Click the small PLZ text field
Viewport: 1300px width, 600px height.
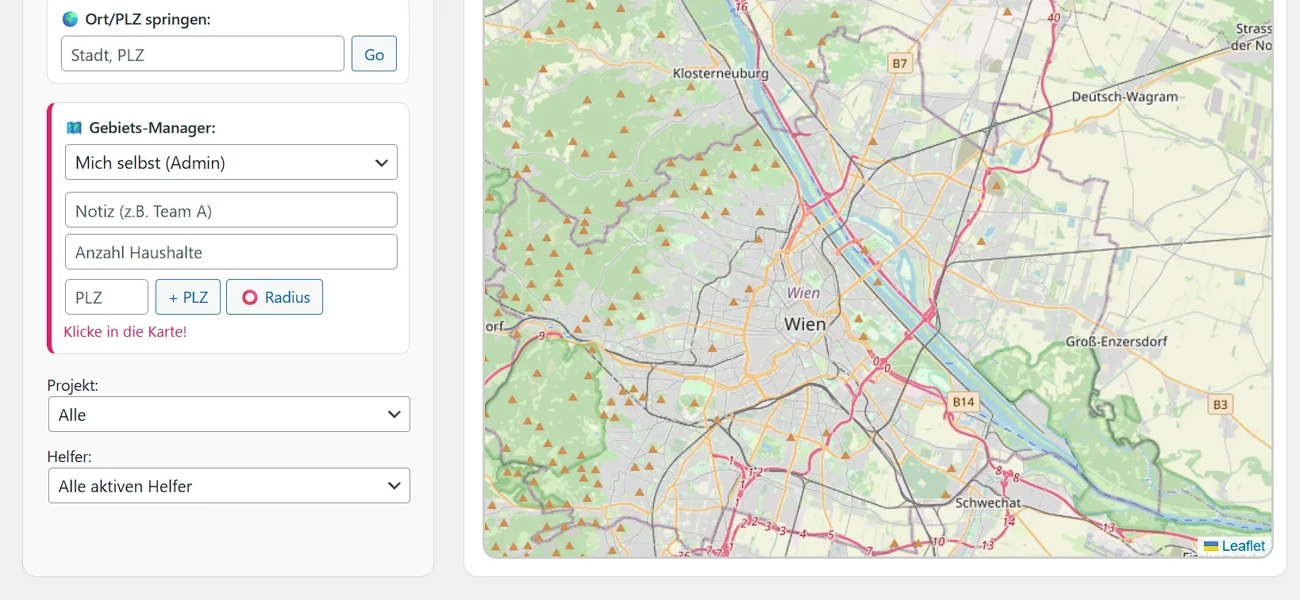point(106,297)
